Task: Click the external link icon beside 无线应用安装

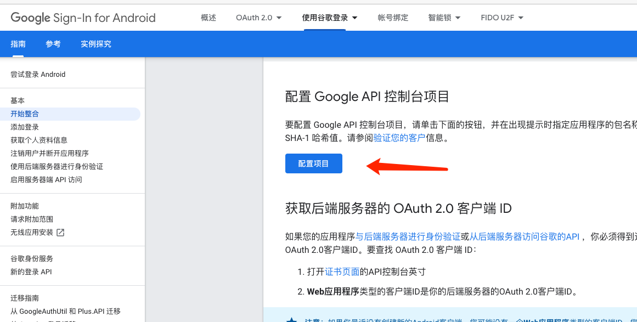Action: pyautogui.click(x=60, y=232)
